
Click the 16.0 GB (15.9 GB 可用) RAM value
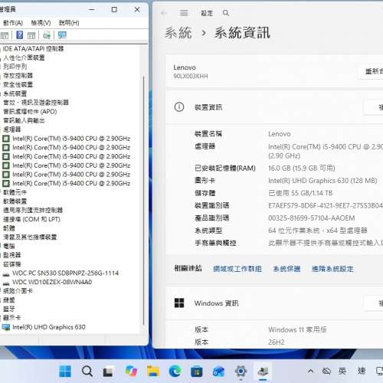pos(302,168)
